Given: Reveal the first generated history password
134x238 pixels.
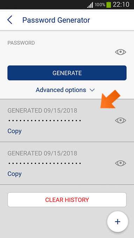Looking at the screenshot, I should [120, 120].
